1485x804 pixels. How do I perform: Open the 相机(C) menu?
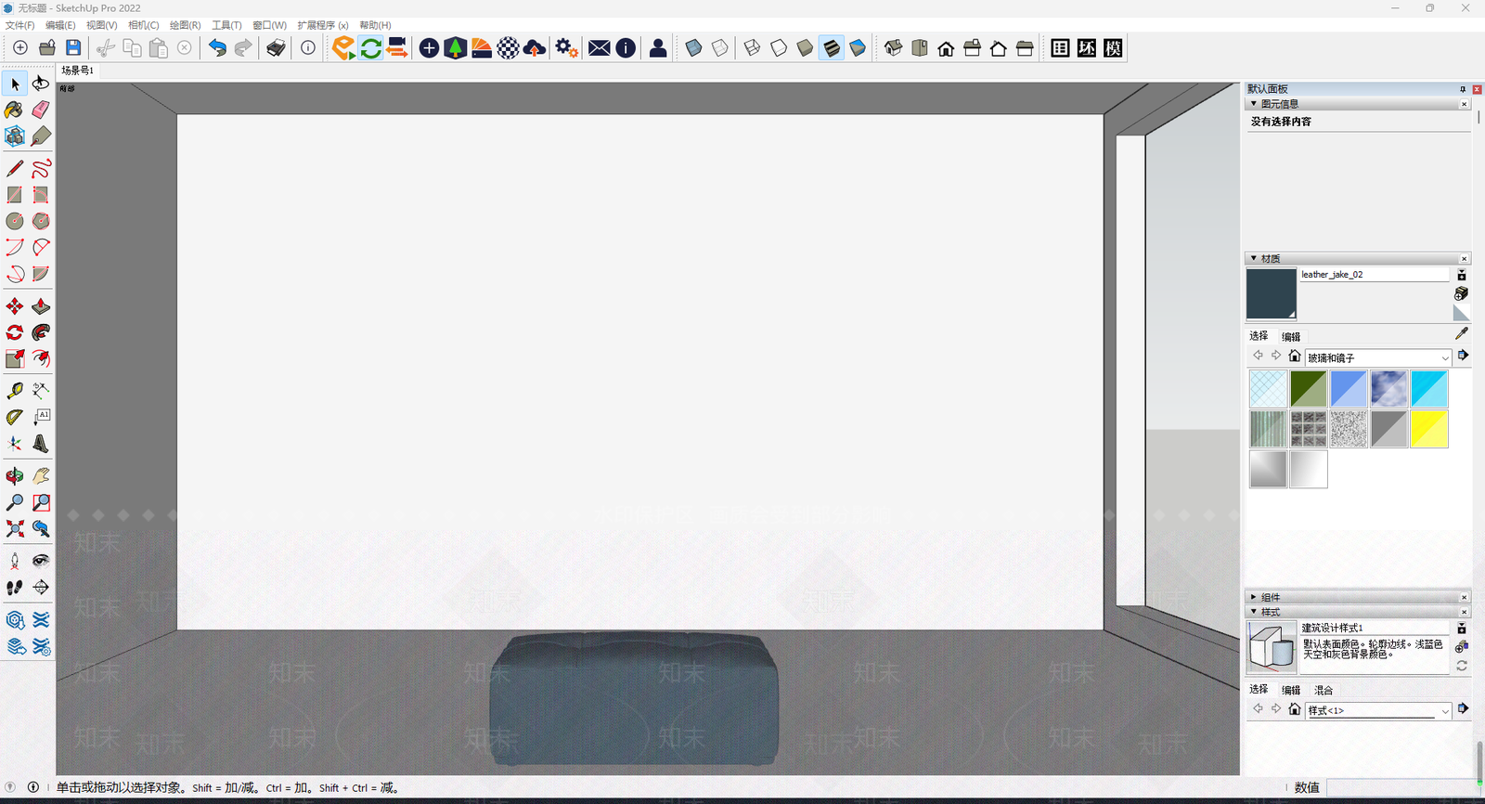coord(143,25)
